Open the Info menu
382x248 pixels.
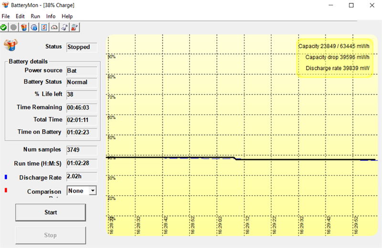pyautogui.click(x=51, y=16)
